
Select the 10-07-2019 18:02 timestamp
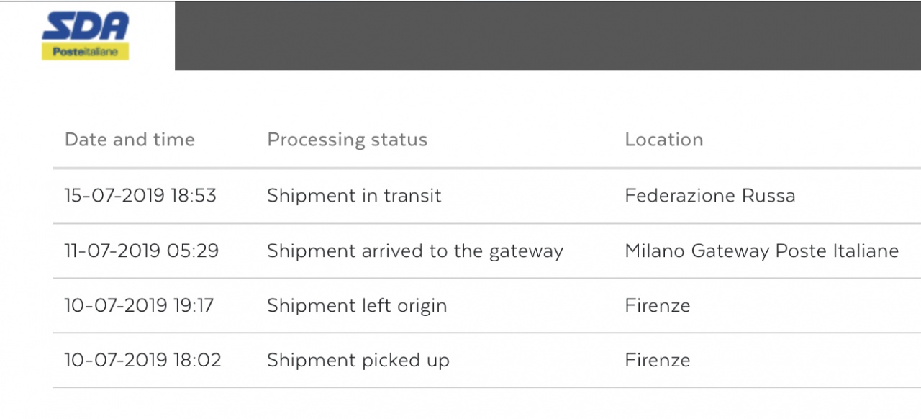click(142, 361)
